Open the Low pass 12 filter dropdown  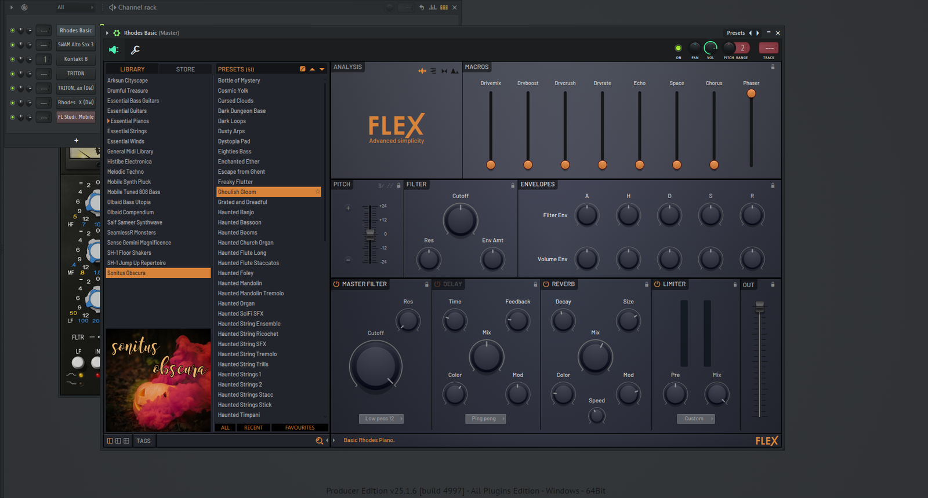click(x=380, y=419)
